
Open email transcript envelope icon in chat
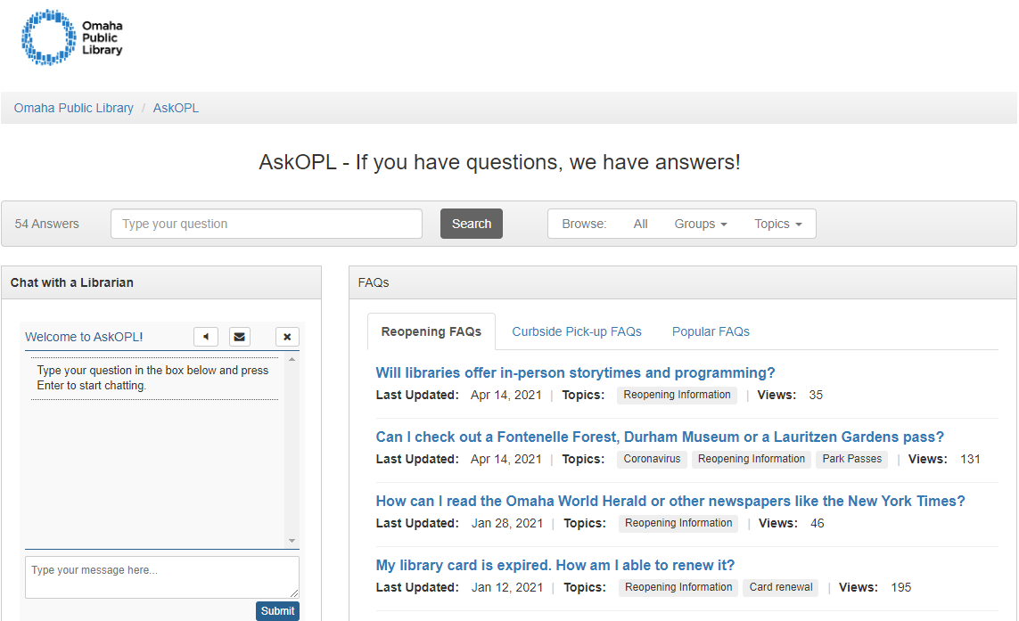[x=239, y=336]
